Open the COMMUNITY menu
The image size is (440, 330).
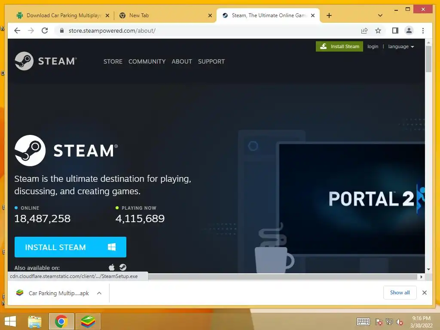click(x=147, y=61)
